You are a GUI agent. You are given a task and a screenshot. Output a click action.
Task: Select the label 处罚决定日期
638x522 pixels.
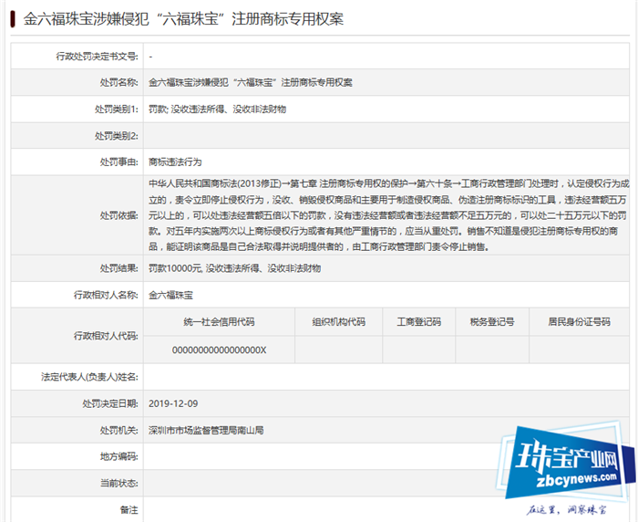[x=110, y=403]
